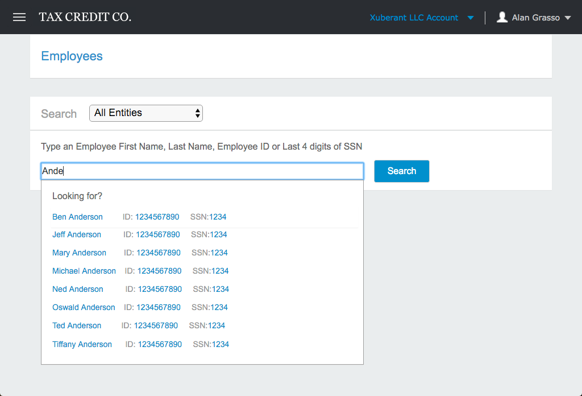
Task: Click the 'Looking for?' suggestions heading
Action: pyautogui.click(x=77, y=196)
